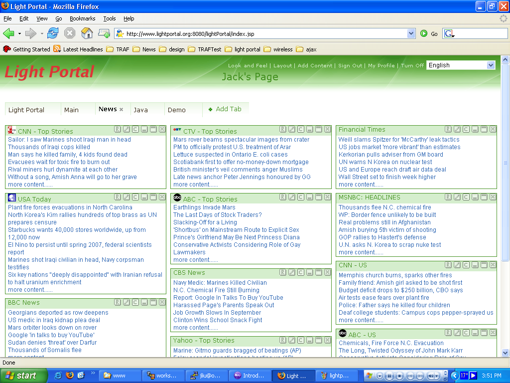Screen dimensions: 510x383
Task: Switch to the Java tab
Action: (141, 110)
